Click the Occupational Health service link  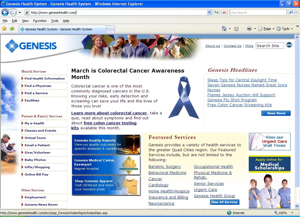pyautogui.click(x=213, y=167)
